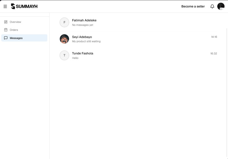This screenshot has height=159, width=228.
Task: Open Fatimah Adeleke conversation
Action: pos(138,22)
